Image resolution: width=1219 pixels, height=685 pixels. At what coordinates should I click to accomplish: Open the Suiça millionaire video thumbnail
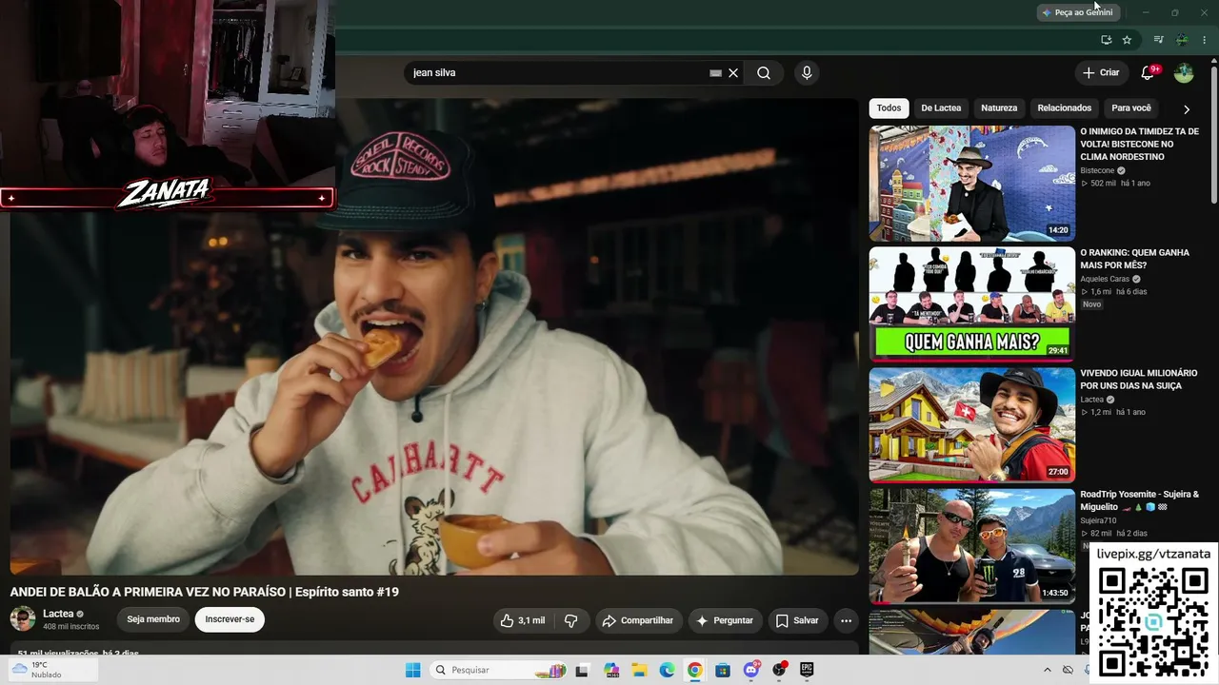click(x=971, y=425)
